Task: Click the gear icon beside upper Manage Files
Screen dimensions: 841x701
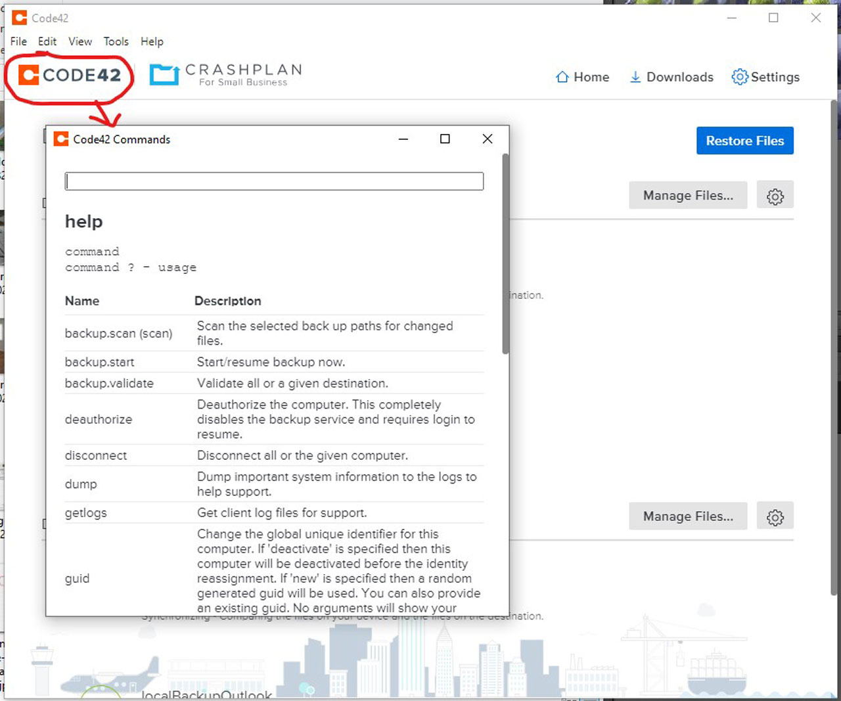Action: pyautogui.click(x=775, y=195)
